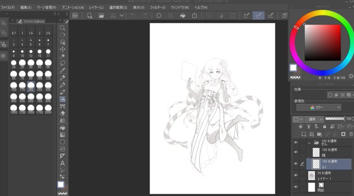Select the Text tool
This screenshot has width=354, height=196.
pos(62,163)
